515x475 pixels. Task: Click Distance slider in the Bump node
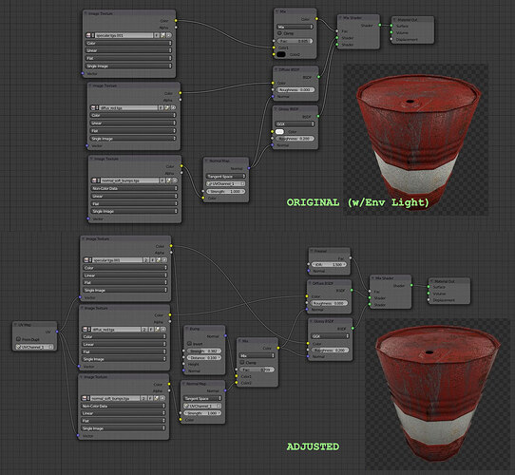(x=204, y=357)
